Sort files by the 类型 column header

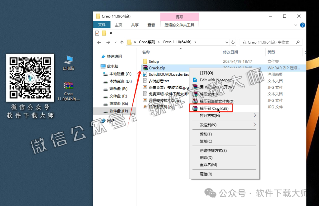pos(271,52)
